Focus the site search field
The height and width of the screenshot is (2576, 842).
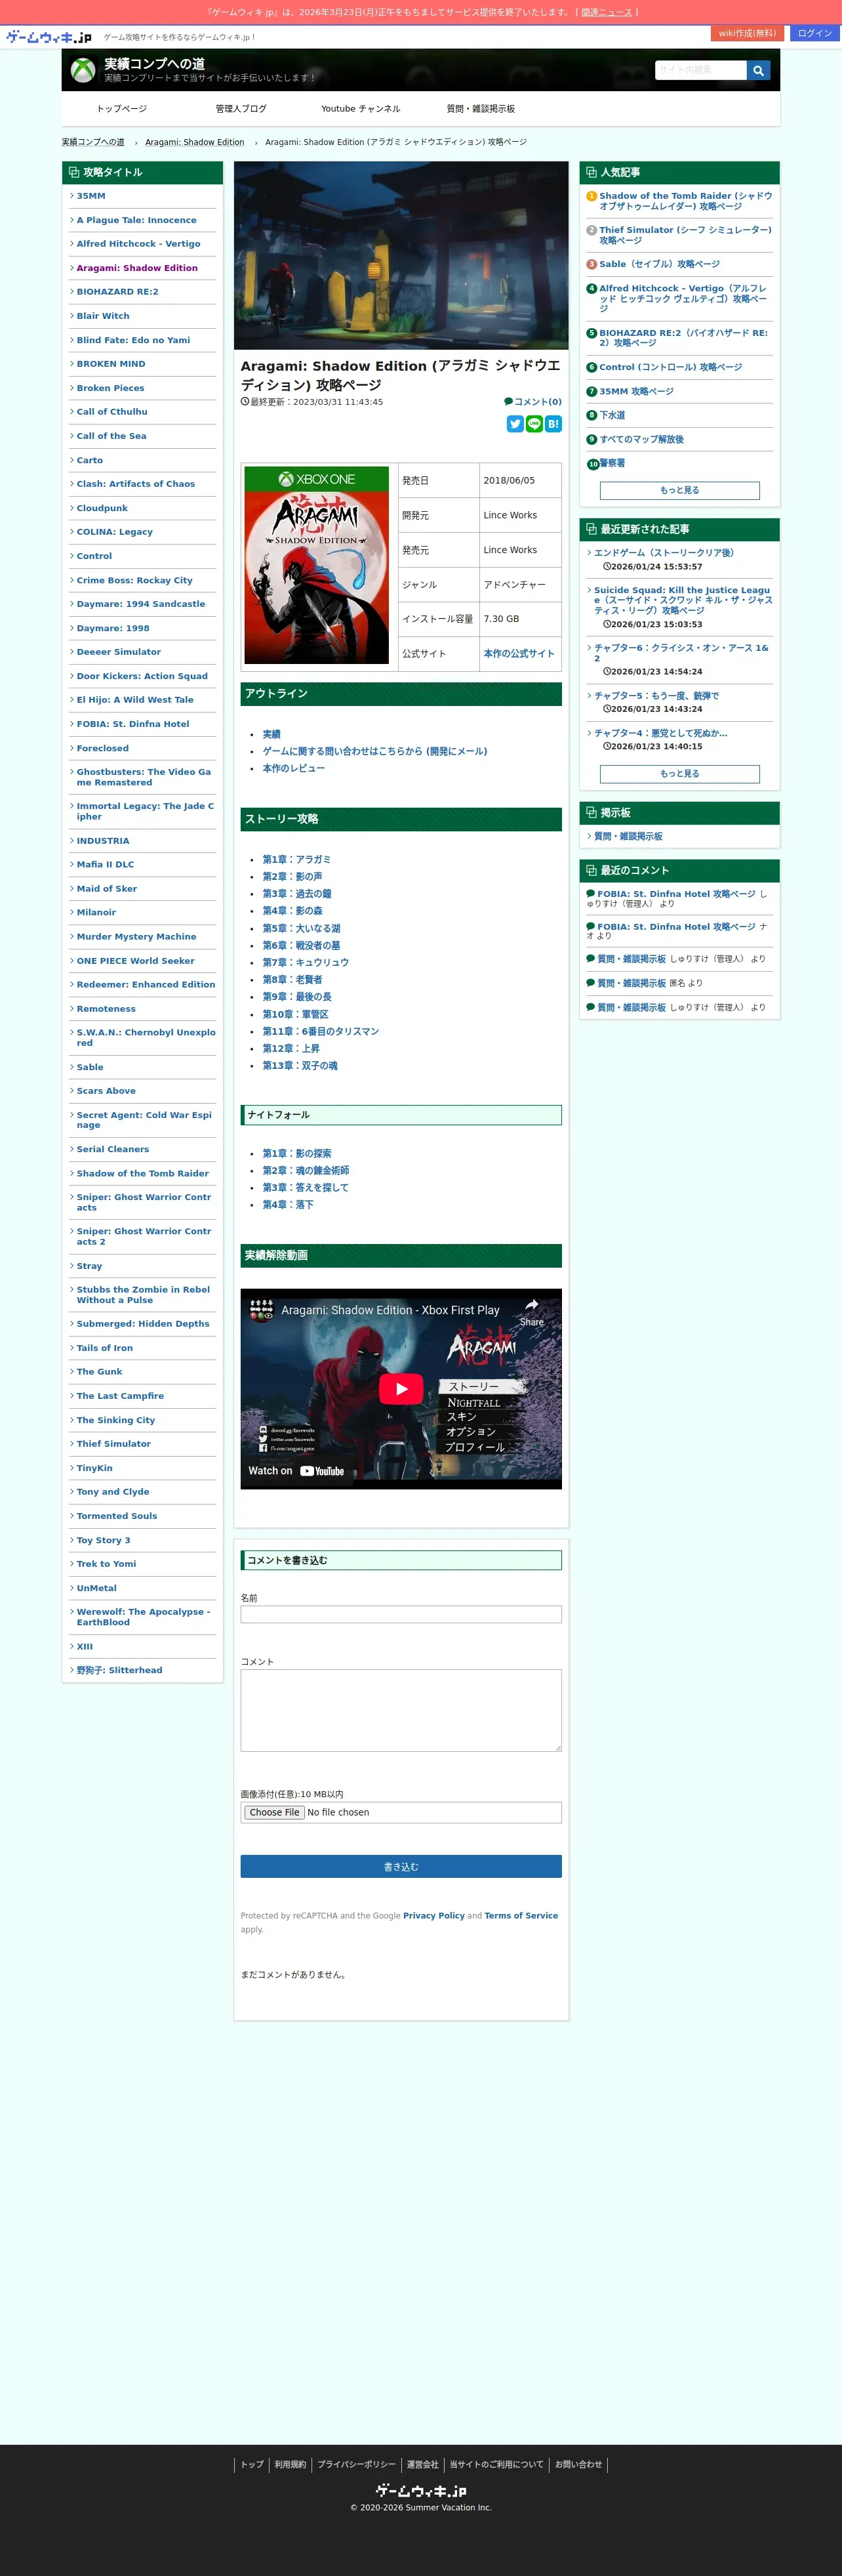[x=700, y=70]
